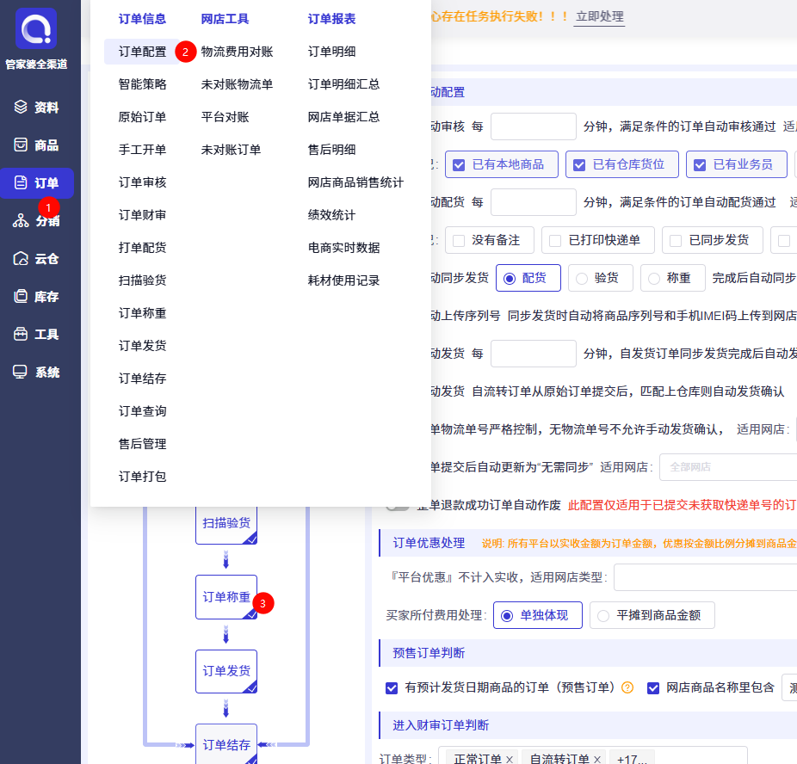
Task: Open 订单发货 in the 订单信息 menu
Action: coord(142,346)
